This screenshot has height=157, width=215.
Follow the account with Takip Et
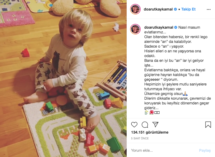[x=188, y=9]
